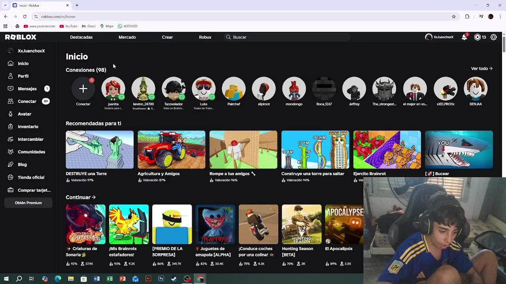Open the YouTube bookmark

68,26
